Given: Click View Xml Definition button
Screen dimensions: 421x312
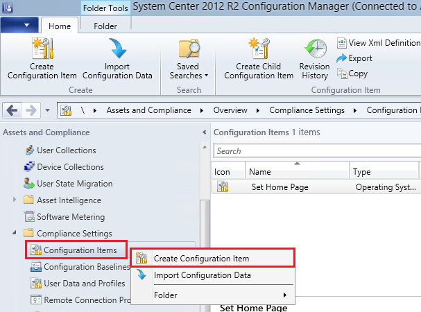Looking at the screenshot, I should (378, 43).
